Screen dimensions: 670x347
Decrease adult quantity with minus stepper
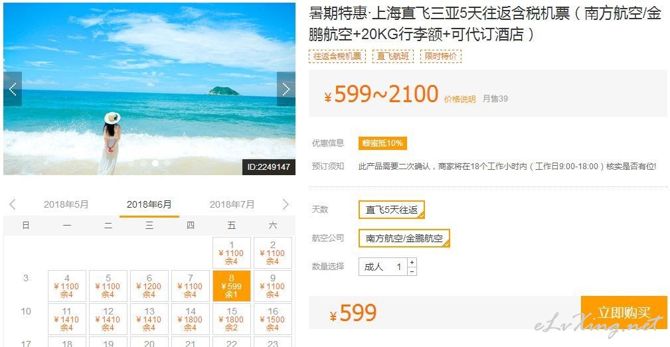[x=412, y=271]
